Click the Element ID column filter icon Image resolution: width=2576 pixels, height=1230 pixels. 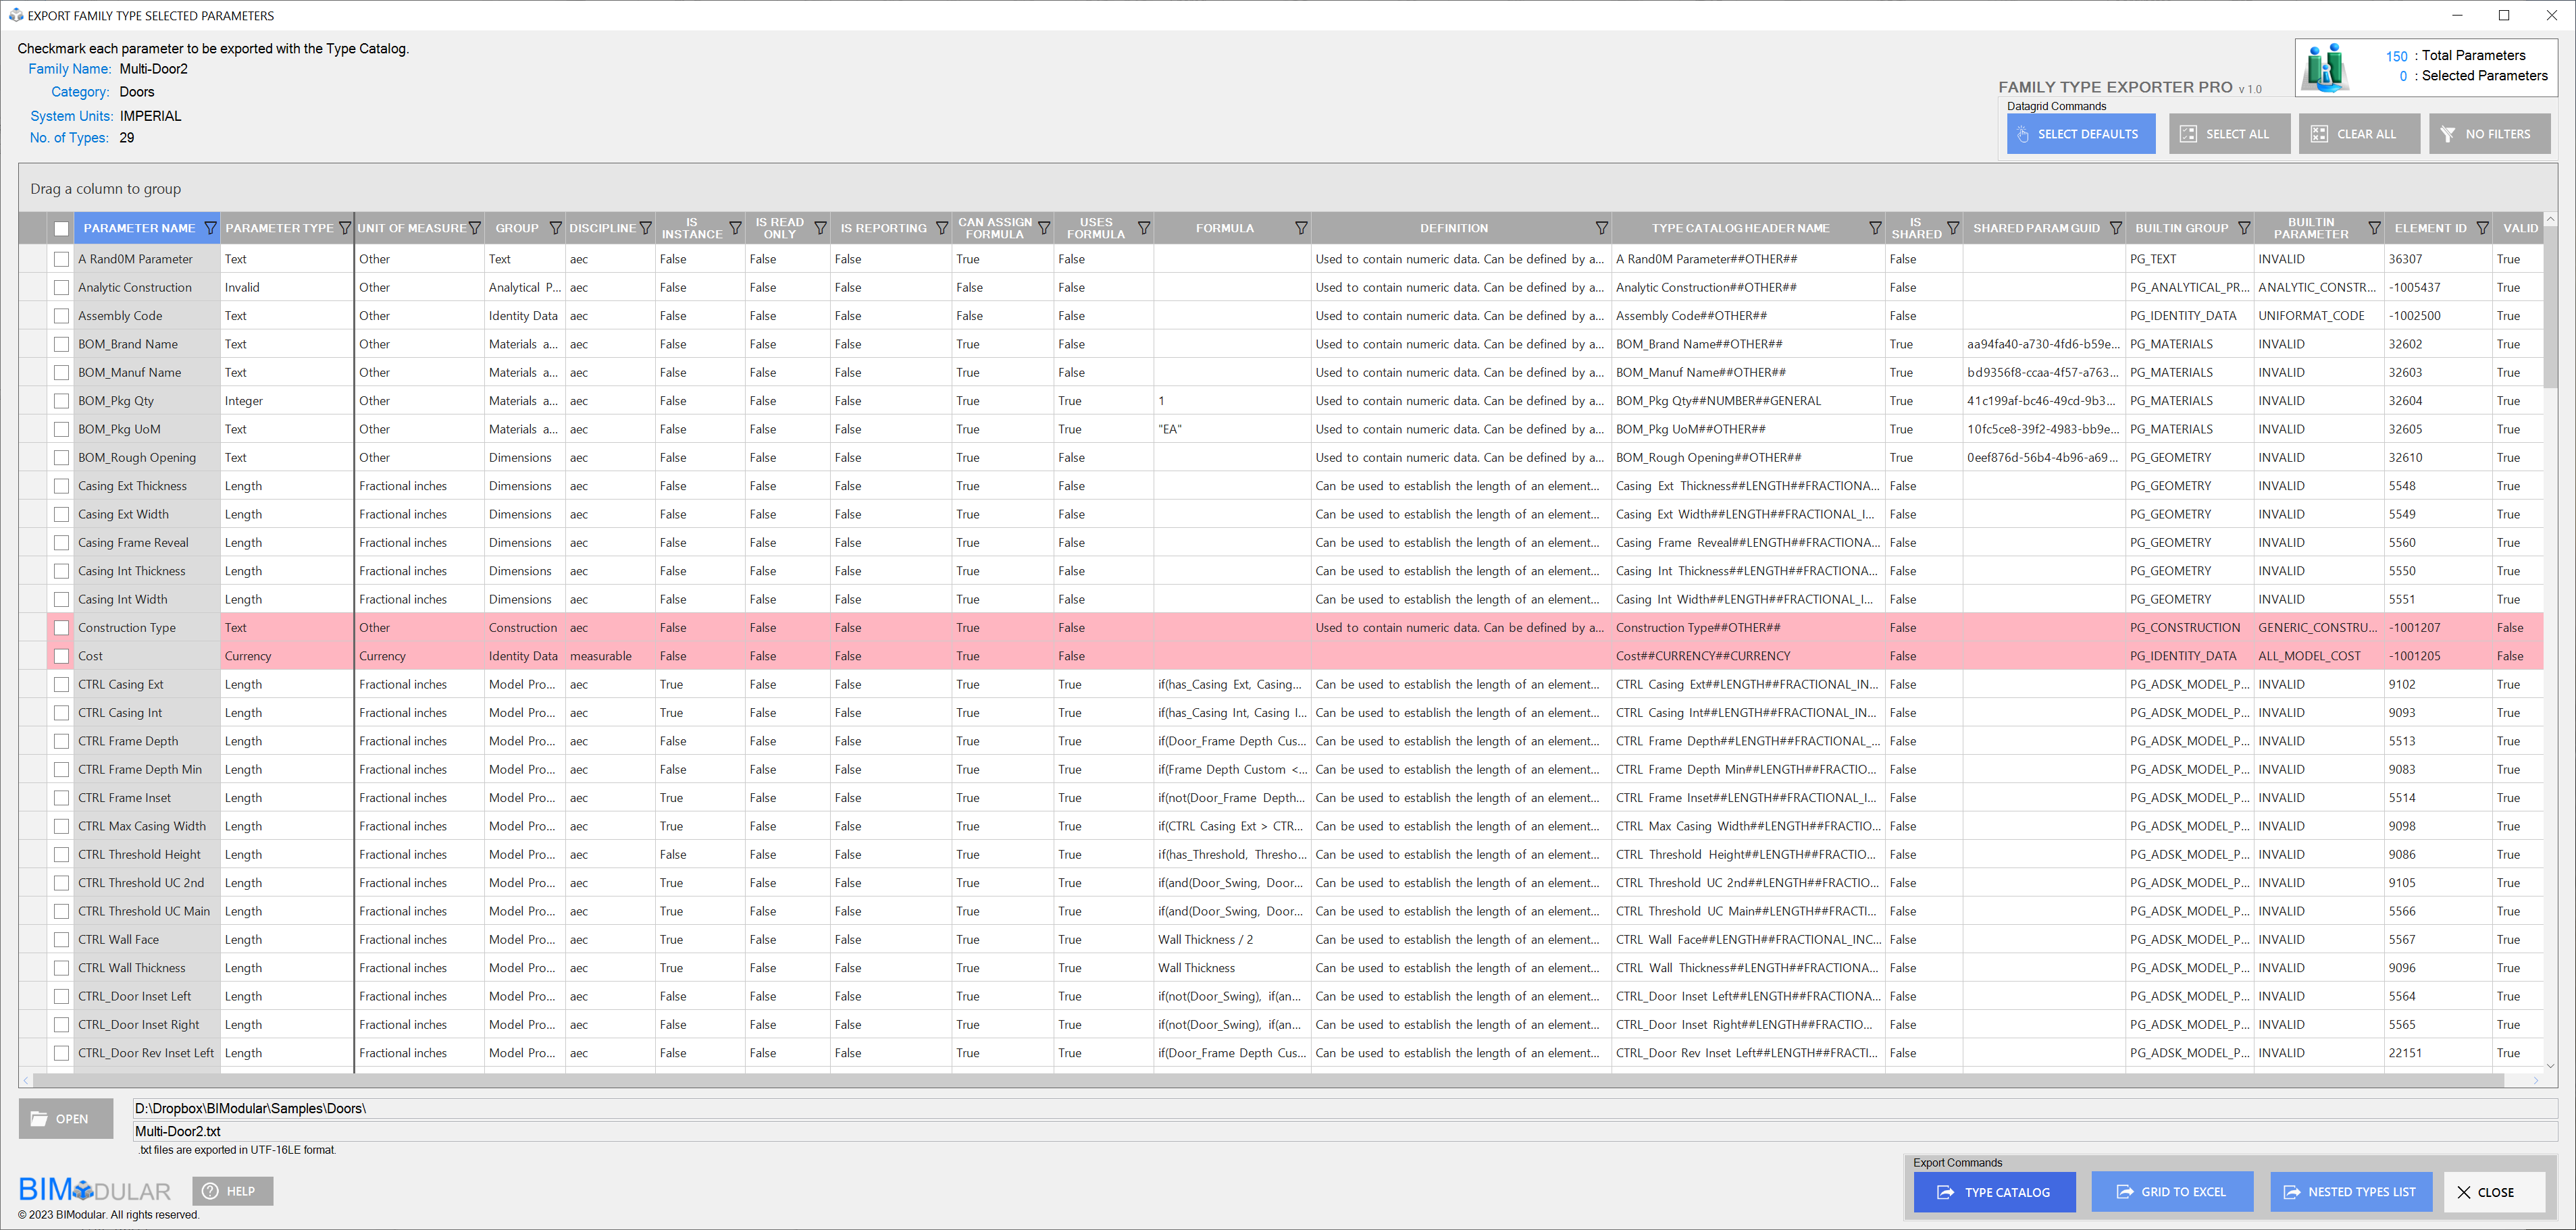pyautogui.click(x=2482, y=228)
